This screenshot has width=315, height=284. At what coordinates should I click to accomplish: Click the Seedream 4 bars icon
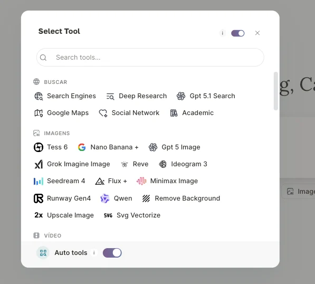pyautogui.click(x=39, y=181)
